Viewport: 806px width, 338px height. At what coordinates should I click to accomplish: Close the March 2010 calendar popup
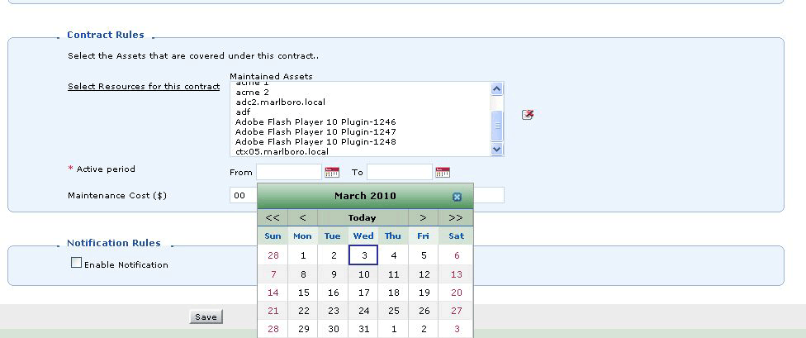tap(457, 197)
